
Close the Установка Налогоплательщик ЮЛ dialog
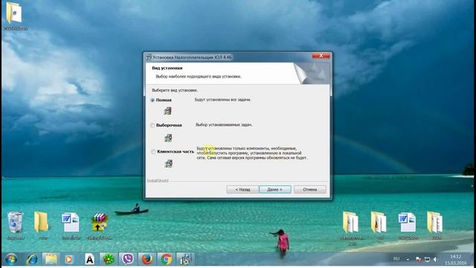click(x=321, y=56)
